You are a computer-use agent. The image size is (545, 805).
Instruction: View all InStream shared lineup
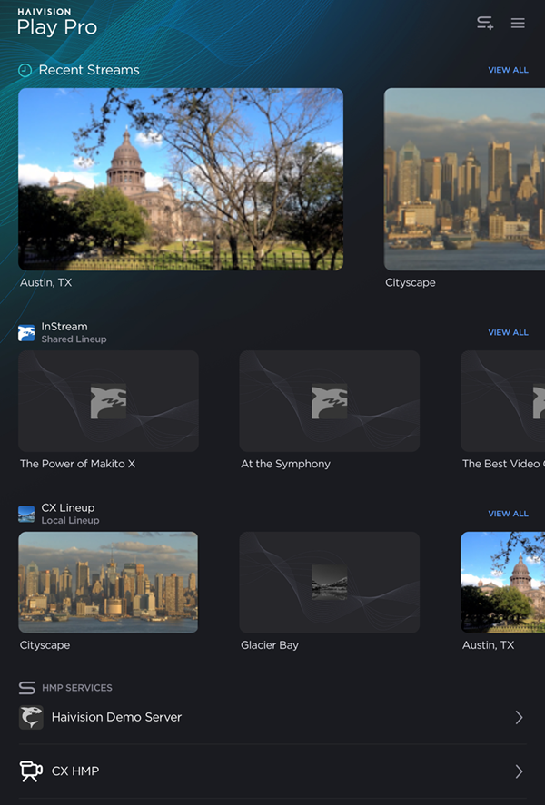pos(508,332)
